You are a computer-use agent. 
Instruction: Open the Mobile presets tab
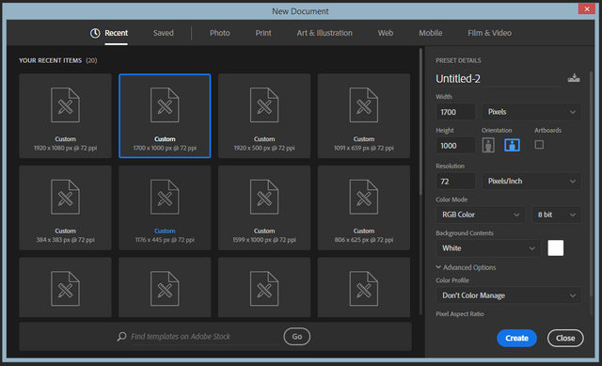[431, 33]
